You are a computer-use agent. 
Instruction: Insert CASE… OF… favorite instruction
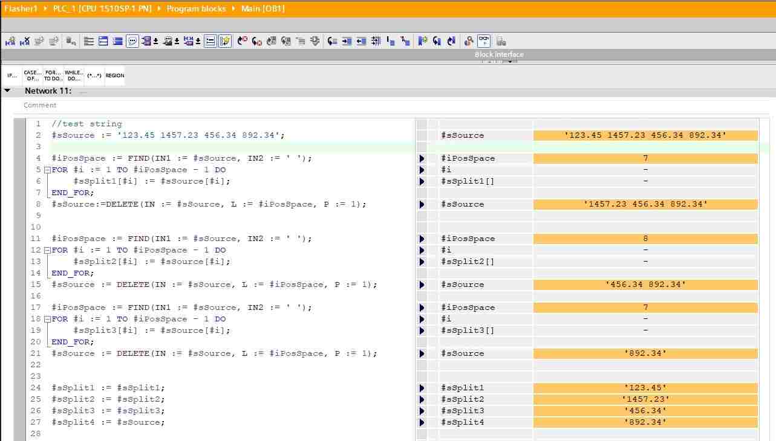33,76
